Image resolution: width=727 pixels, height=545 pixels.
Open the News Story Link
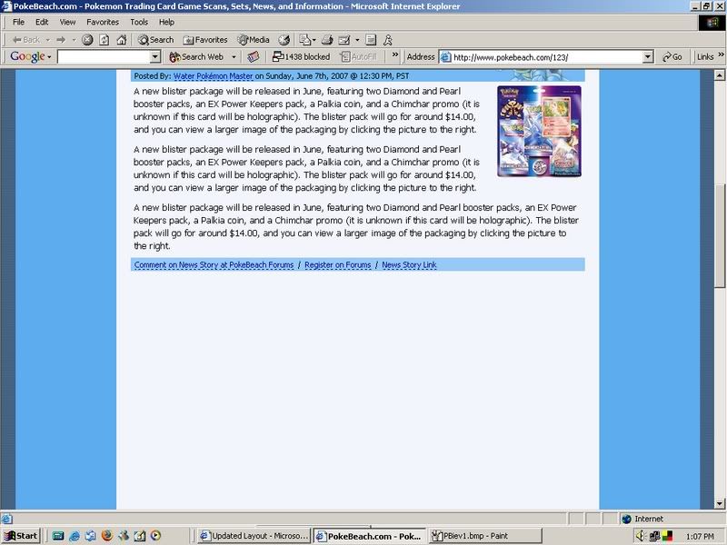(409, 265)
